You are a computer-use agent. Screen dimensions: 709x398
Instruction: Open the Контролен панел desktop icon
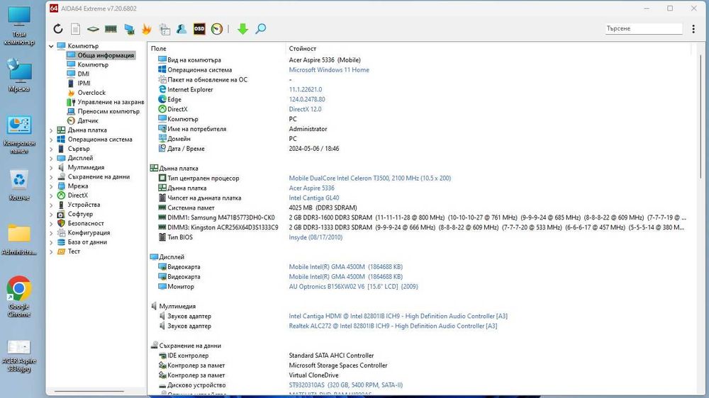point(19,135)
